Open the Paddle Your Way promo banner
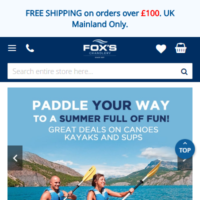The width and height of the screenshot is (200, 200). point(100,143)
